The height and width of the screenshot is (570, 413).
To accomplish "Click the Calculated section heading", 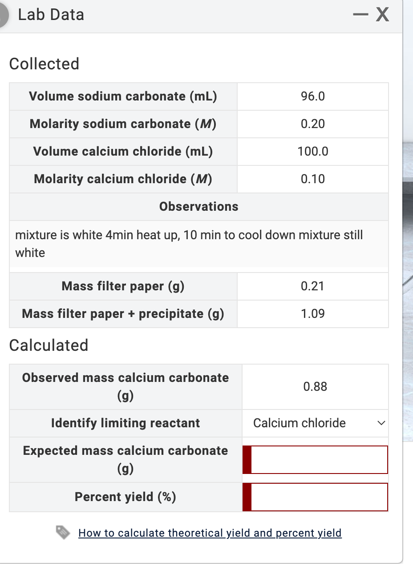I will tap(48, 345).
